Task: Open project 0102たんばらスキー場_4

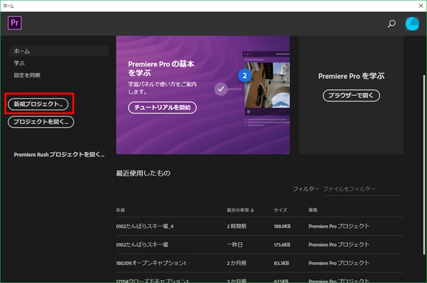Action: point(145,226)
